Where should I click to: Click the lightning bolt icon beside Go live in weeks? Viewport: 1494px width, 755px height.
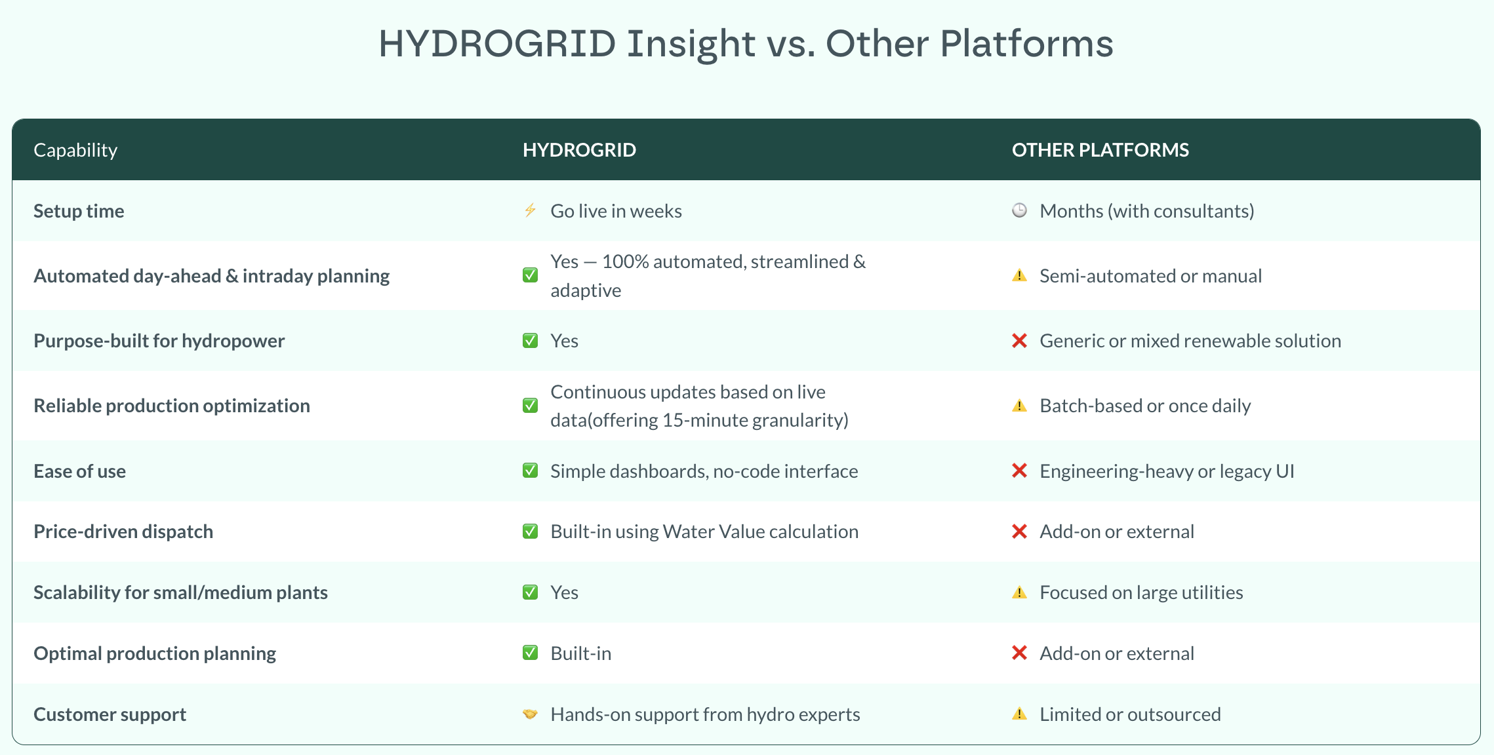530,210
